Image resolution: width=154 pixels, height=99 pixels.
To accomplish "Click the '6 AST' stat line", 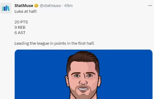I will pos(20,33).
